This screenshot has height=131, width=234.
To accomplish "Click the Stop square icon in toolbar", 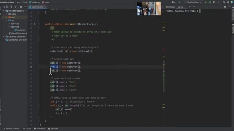I will (x=219, y=3).
